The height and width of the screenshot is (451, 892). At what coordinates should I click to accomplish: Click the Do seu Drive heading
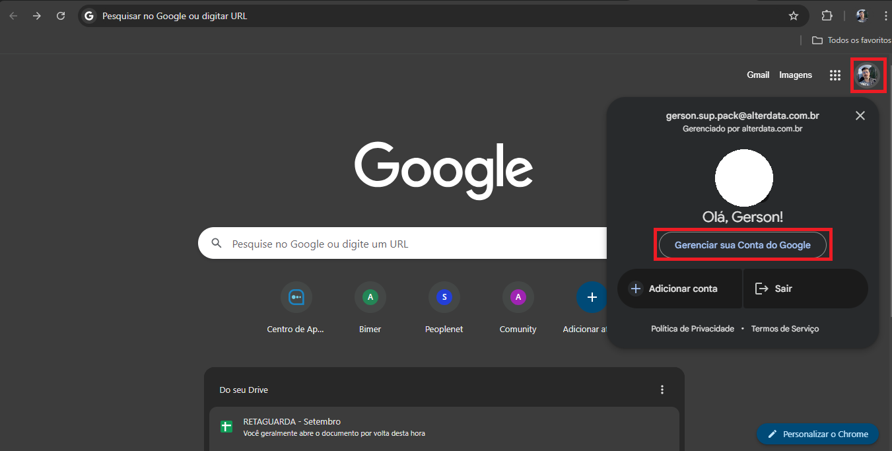[244, 390]
